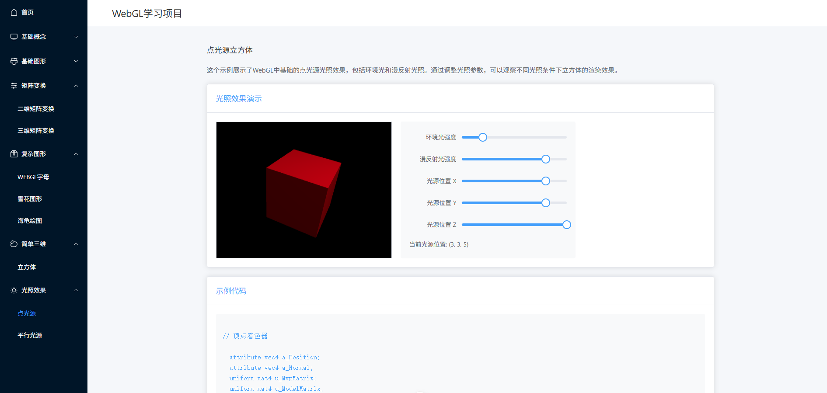Click the sliders icon beside 矩阵变换

(14, 86)
